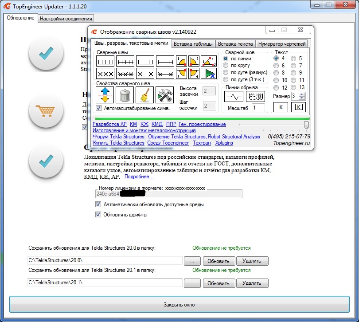Increase Размер with the up stepper arrow

pos(302,94)
